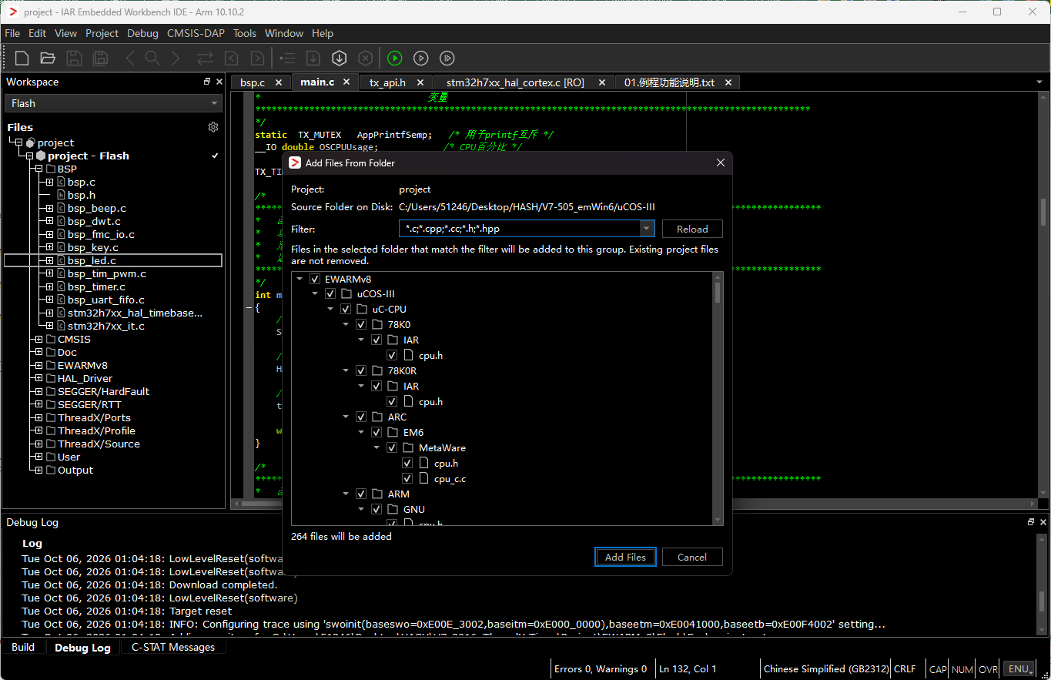Screen dimensions: 1051x680
Task: Click the play-with-bar toolbar icon
Action: tap(447, 58)
